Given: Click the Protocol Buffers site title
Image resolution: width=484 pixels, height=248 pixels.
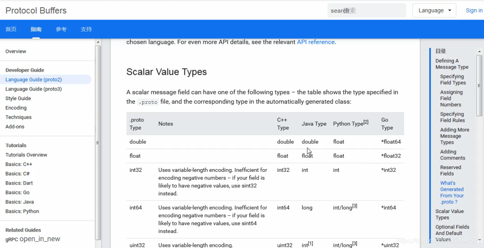Looking at the screenshot, I should (36, 10).
